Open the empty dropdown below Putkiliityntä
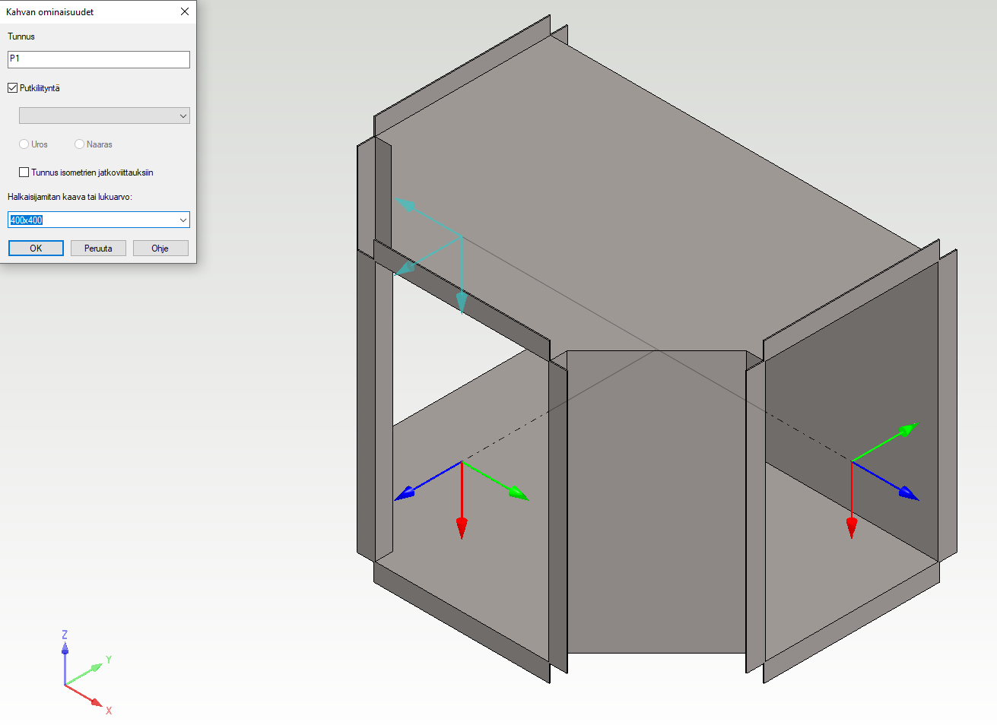Screen dimensions: 997x725 (104, 116)
